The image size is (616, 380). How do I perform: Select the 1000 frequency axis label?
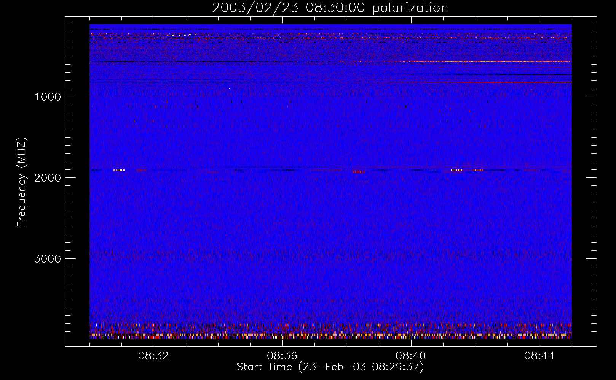(x=48, y=97)
